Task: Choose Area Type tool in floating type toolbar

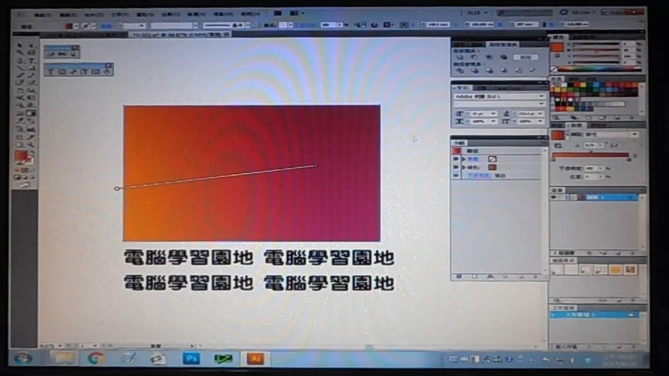Action: 62,72
